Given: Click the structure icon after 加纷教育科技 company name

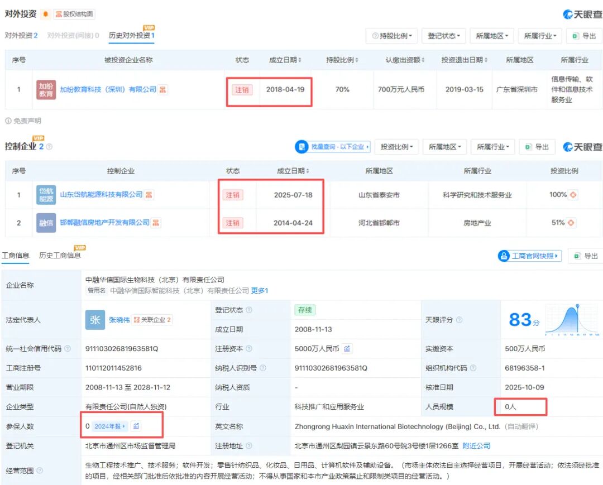Looking at the screenshot, I should [162, 89].
